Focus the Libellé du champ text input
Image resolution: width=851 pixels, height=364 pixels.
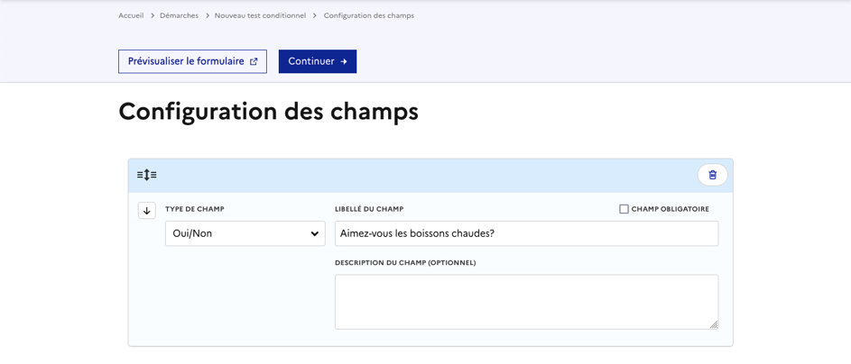pyautogui.click(x=526, y=233)
